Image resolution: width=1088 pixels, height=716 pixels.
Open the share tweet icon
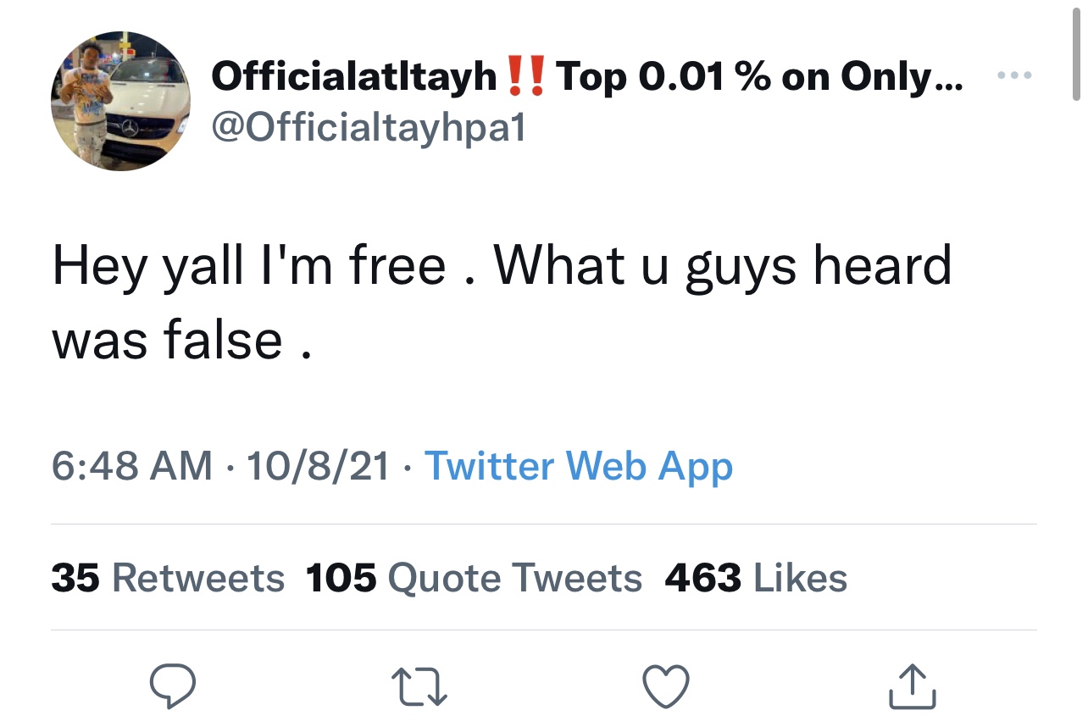[913, 685]
